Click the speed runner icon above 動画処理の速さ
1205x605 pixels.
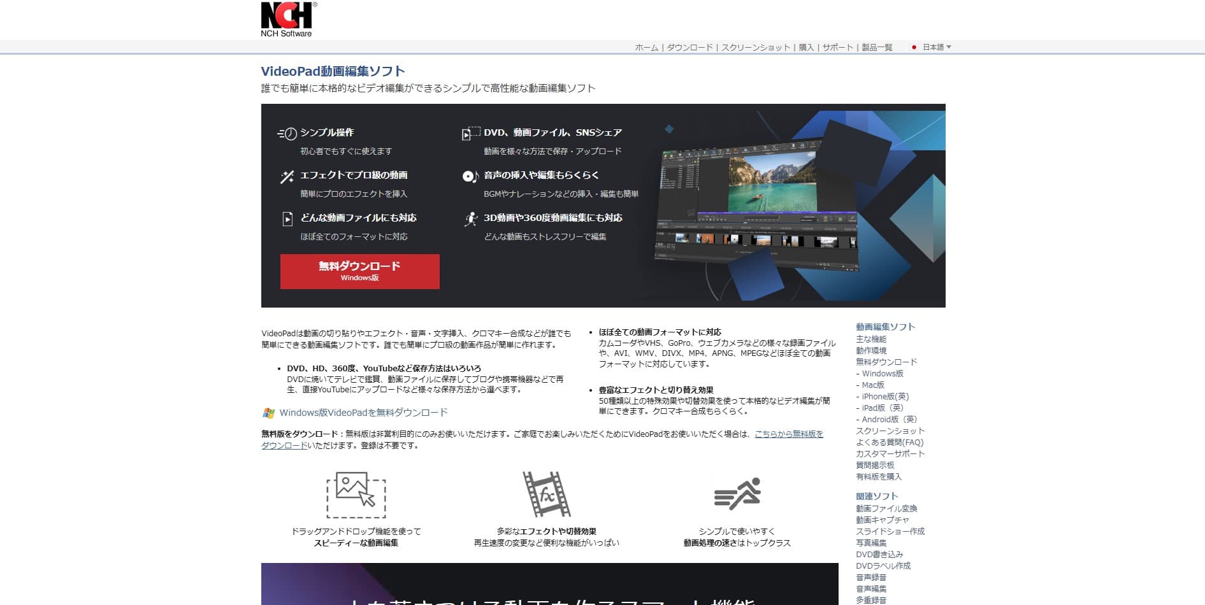tap(741, 494)
